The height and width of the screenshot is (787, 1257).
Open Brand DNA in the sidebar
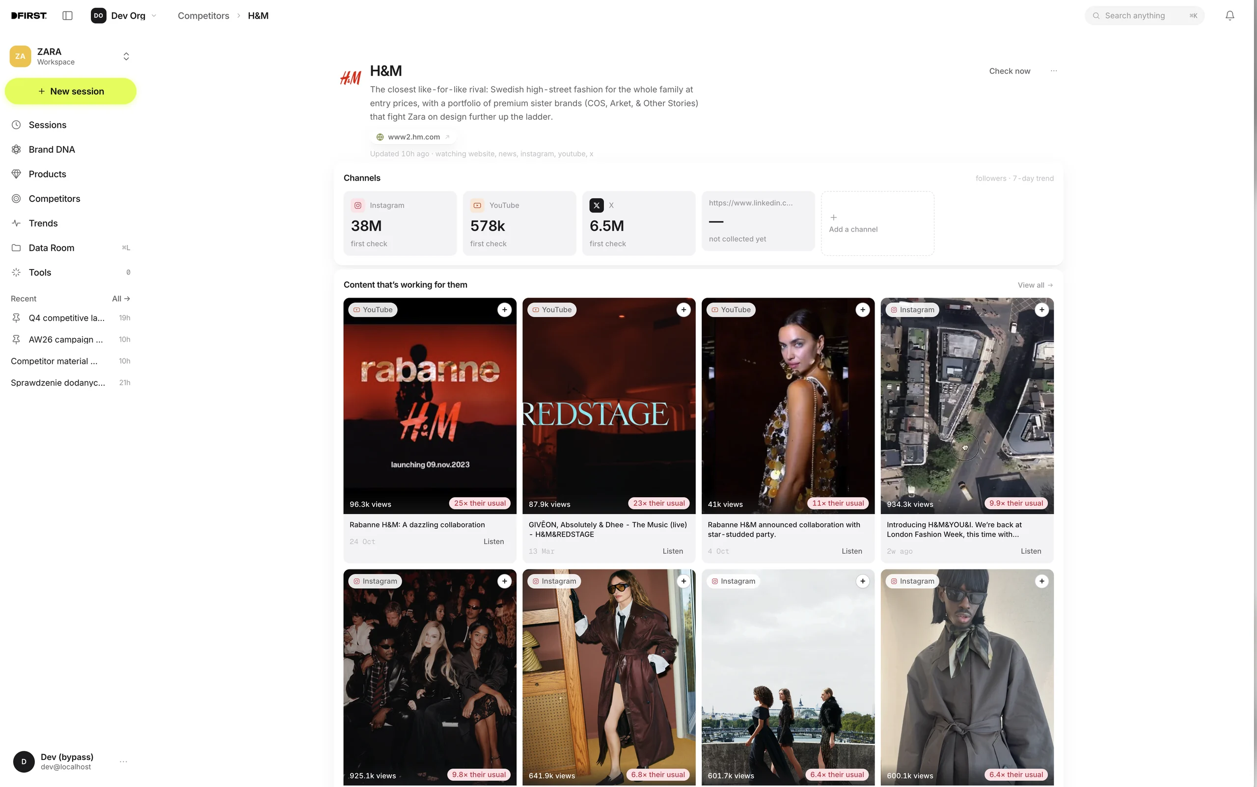(71, 149)
